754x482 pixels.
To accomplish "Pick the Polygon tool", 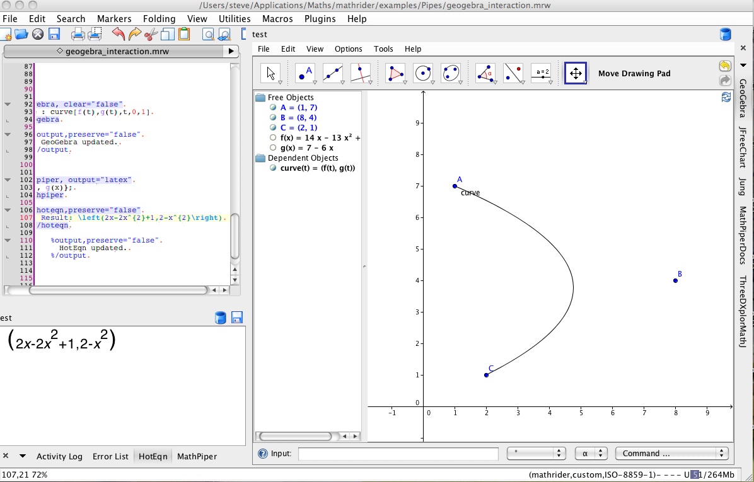I will click(x=395, y=73).
